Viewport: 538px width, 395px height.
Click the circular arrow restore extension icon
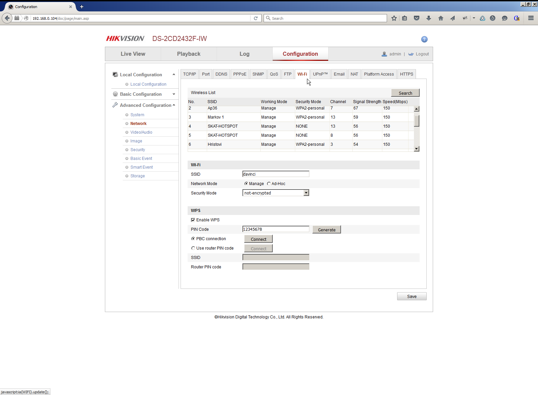click(x=493, y=18)
